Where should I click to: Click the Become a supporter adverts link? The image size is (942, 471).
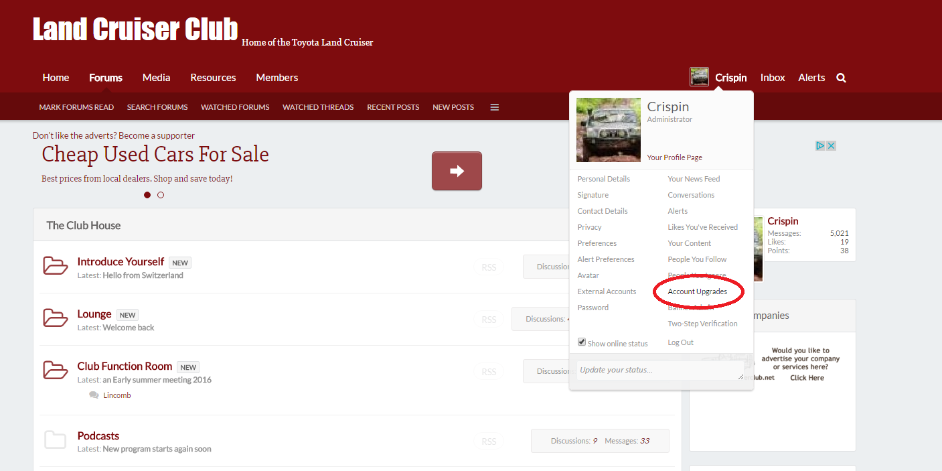(157, 135)
